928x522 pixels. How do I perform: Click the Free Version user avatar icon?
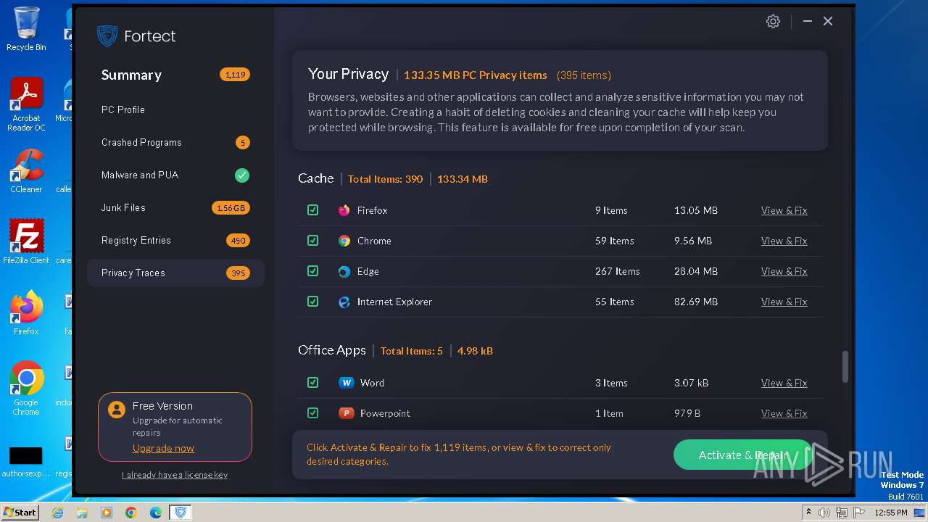coord(116,410)
